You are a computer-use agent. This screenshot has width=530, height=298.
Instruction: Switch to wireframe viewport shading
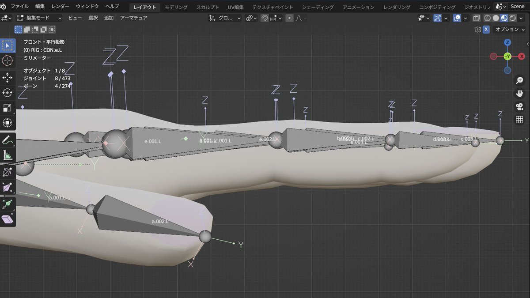488,18
